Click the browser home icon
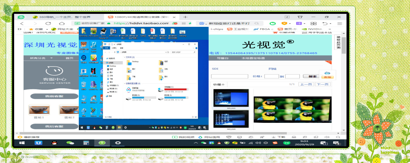This screenshot has height=163, width=410. coord(61,23)
